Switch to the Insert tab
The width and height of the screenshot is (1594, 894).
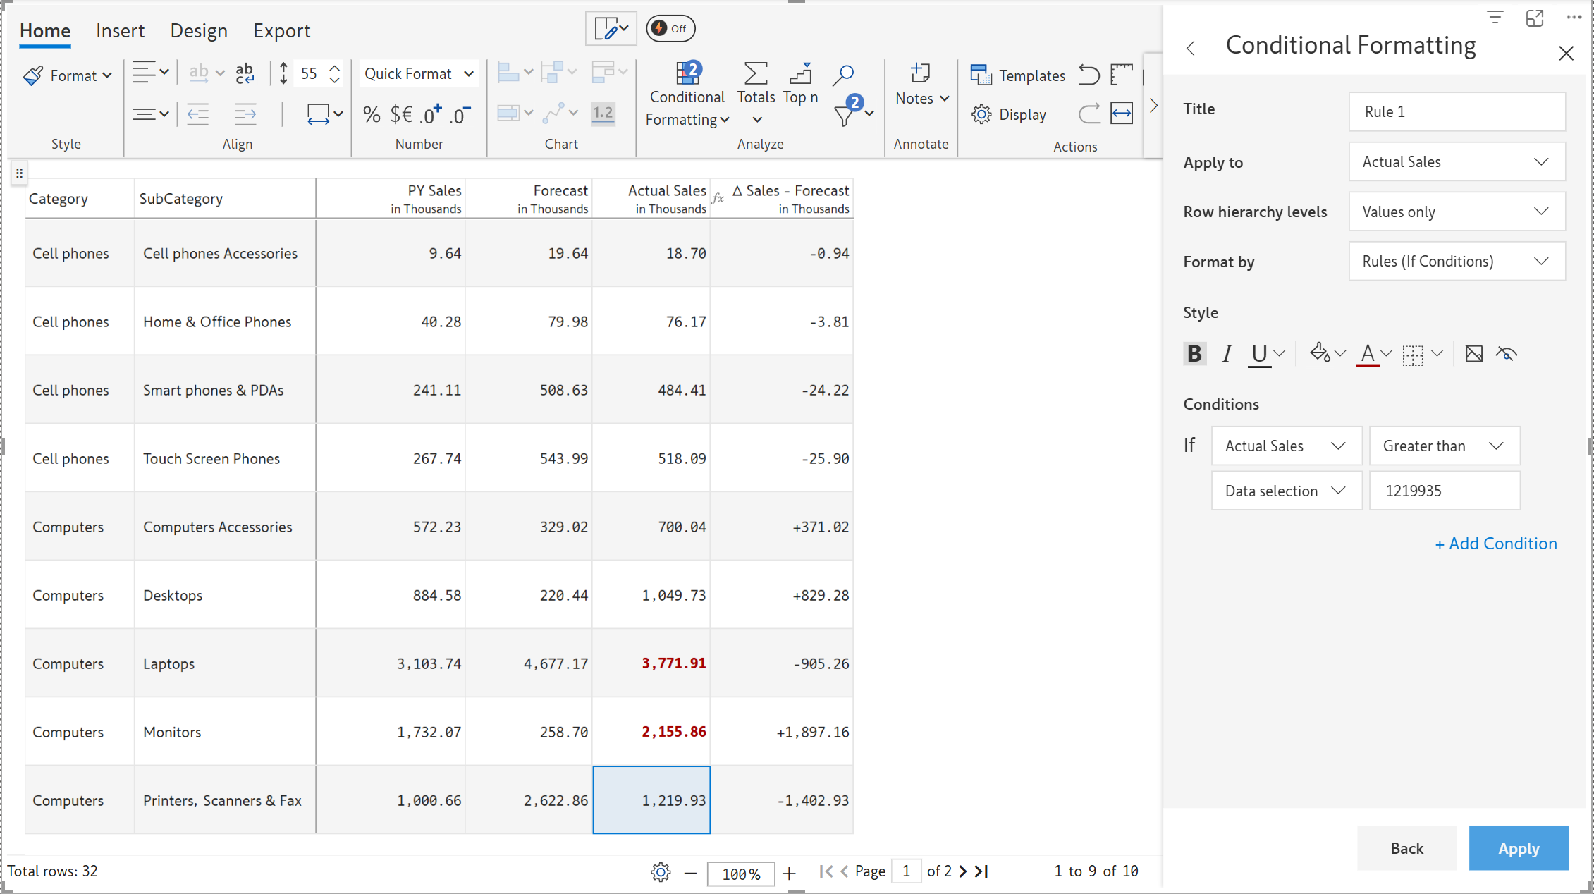(120, 31)
